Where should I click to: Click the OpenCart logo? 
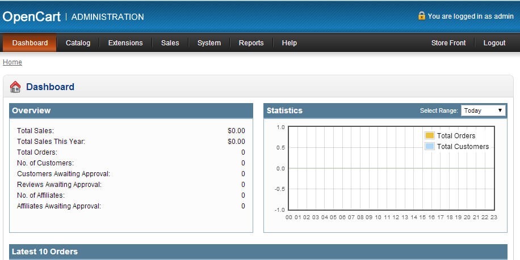coord(31,16)
